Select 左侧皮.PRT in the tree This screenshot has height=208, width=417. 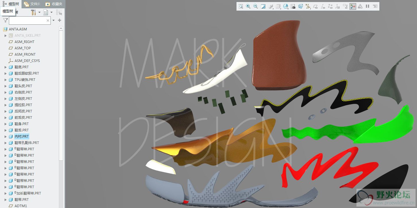point(23,99)
